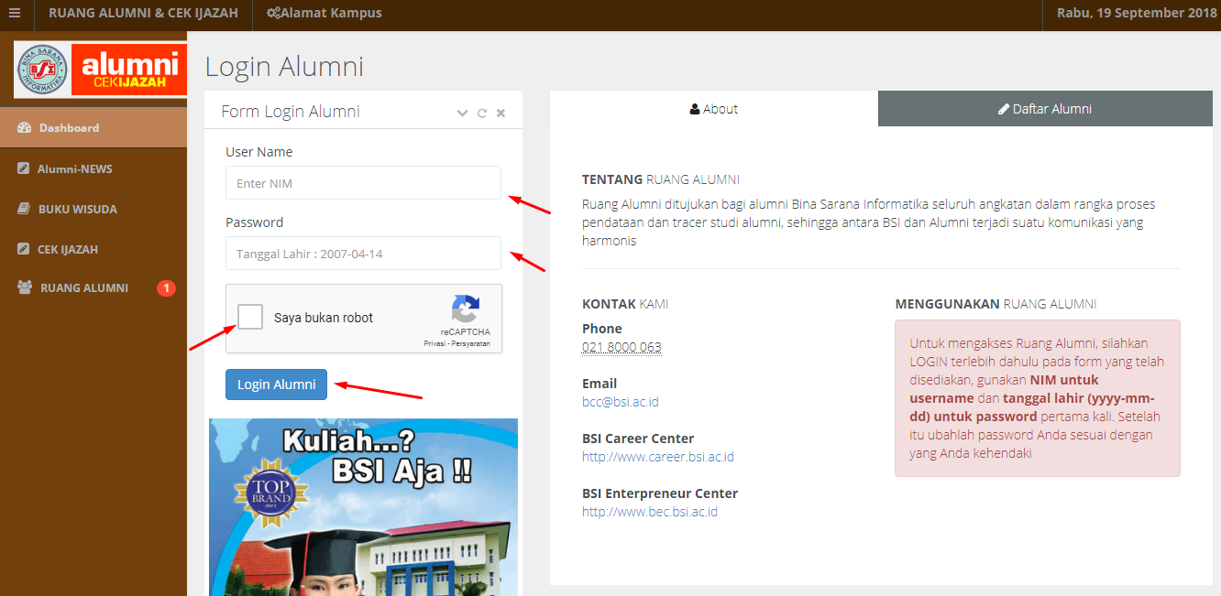Go to BUKU WISUDA in sidebar

point(93,210)
